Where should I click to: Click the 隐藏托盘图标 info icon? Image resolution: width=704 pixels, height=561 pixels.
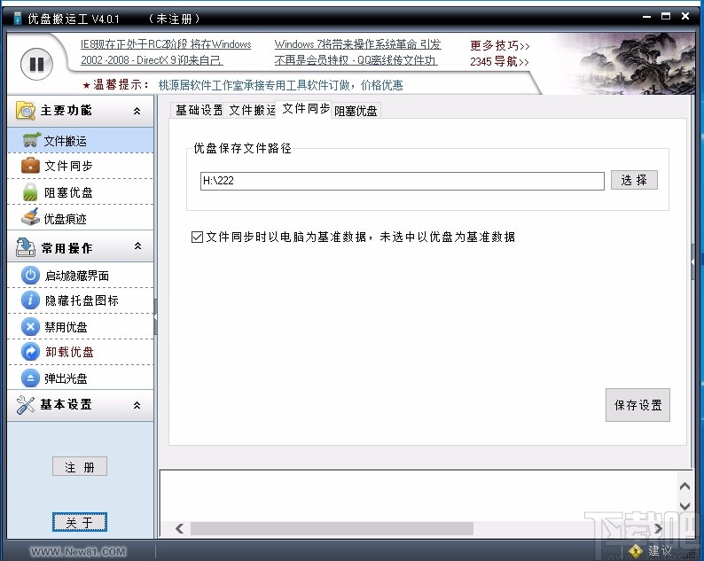point(30,300)
